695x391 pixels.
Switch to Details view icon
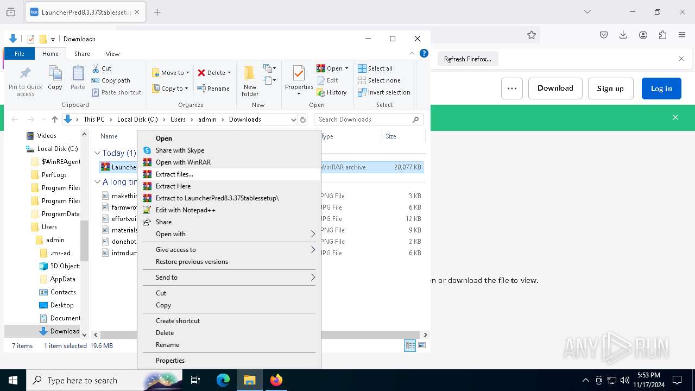pyautogui.click(x=410, y=346)
